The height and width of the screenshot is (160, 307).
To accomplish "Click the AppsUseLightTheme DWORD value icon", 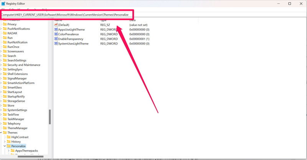I will [56, 29].
